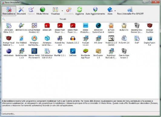Viewport: 161px width, 117px height.
Task: Activate Modo Mirino hunter mode
Action: [x=42, y=11]
